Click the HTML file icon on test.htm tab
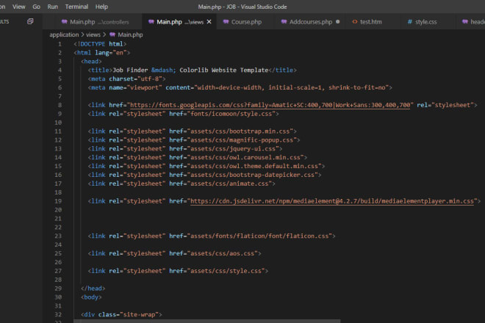 (354, 22)
